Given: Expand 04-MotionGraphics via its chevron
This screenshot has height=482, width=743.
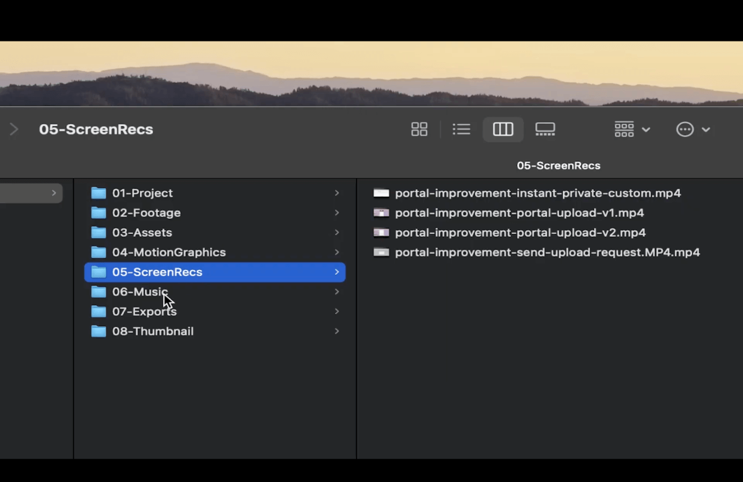Looking at the screenshot, I should pyautogui.click(x=337, y=252).
